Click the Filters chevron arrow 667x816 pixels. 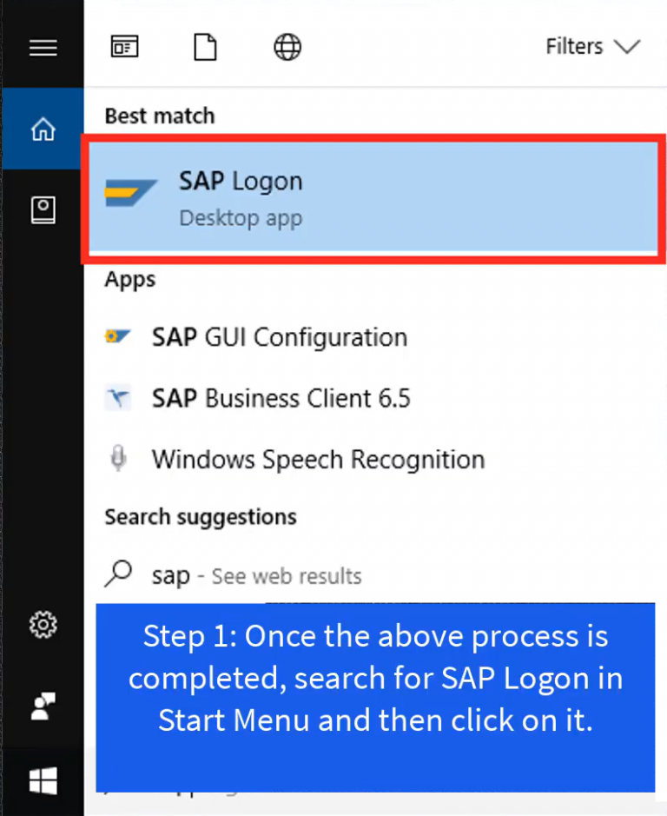coord(627,47)
